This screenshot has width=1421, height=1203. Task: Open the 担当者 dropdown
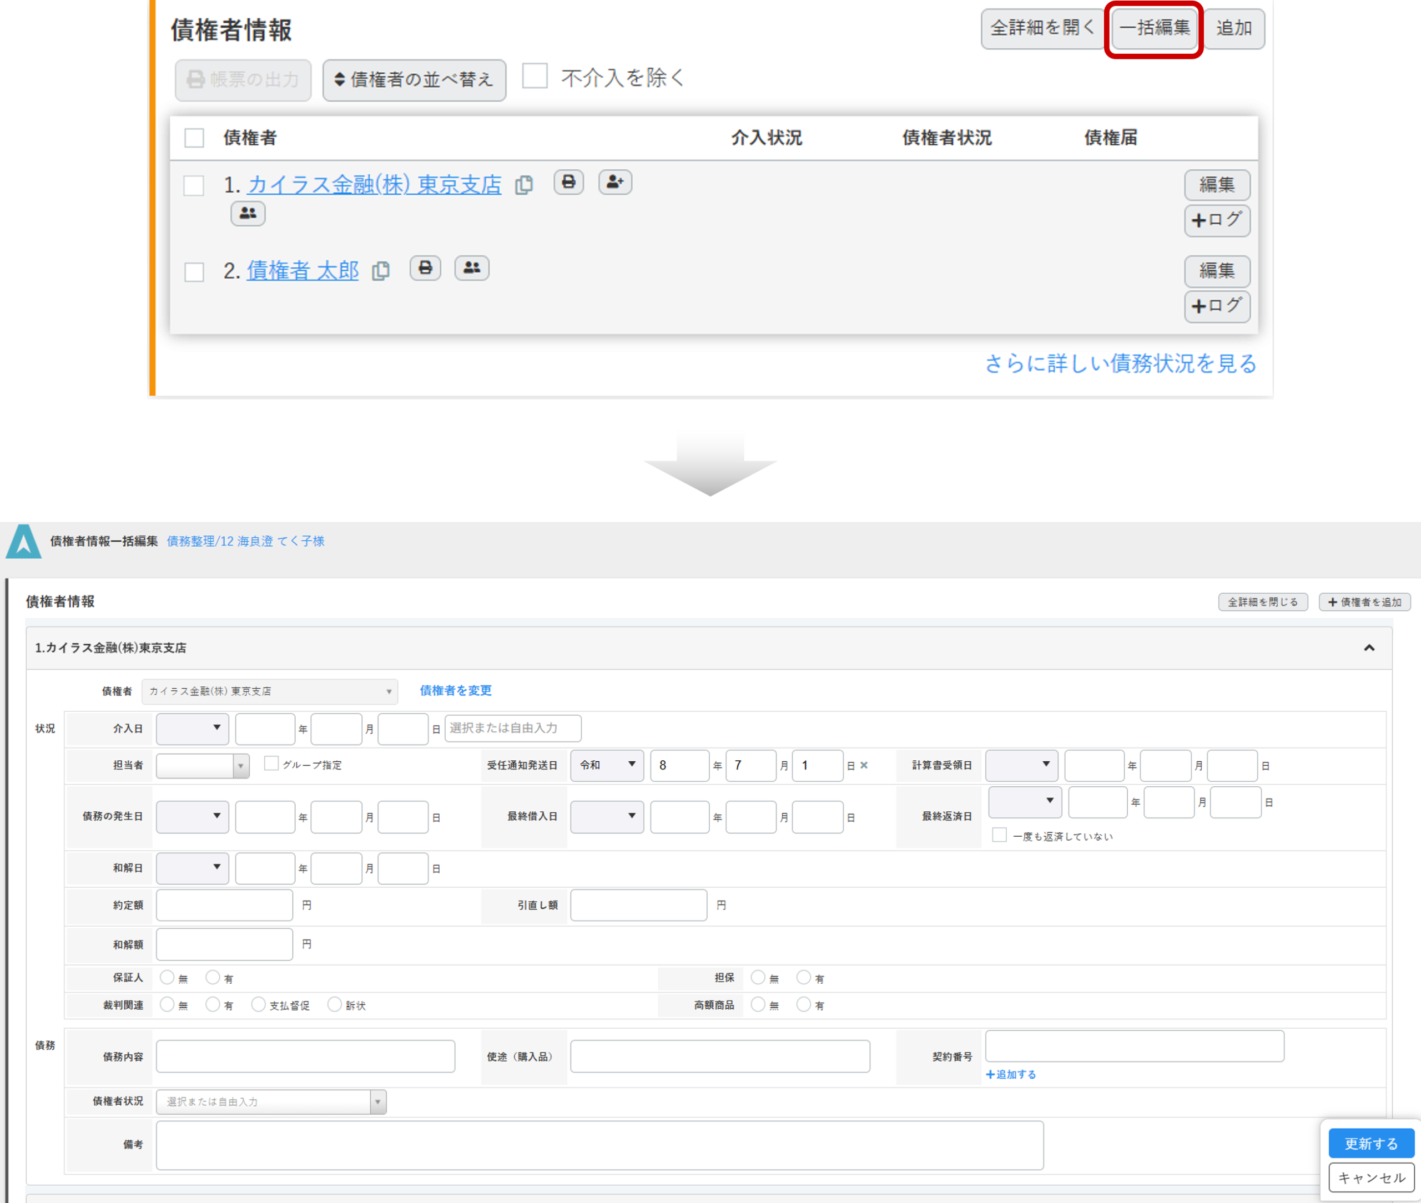tap(203, 765)
